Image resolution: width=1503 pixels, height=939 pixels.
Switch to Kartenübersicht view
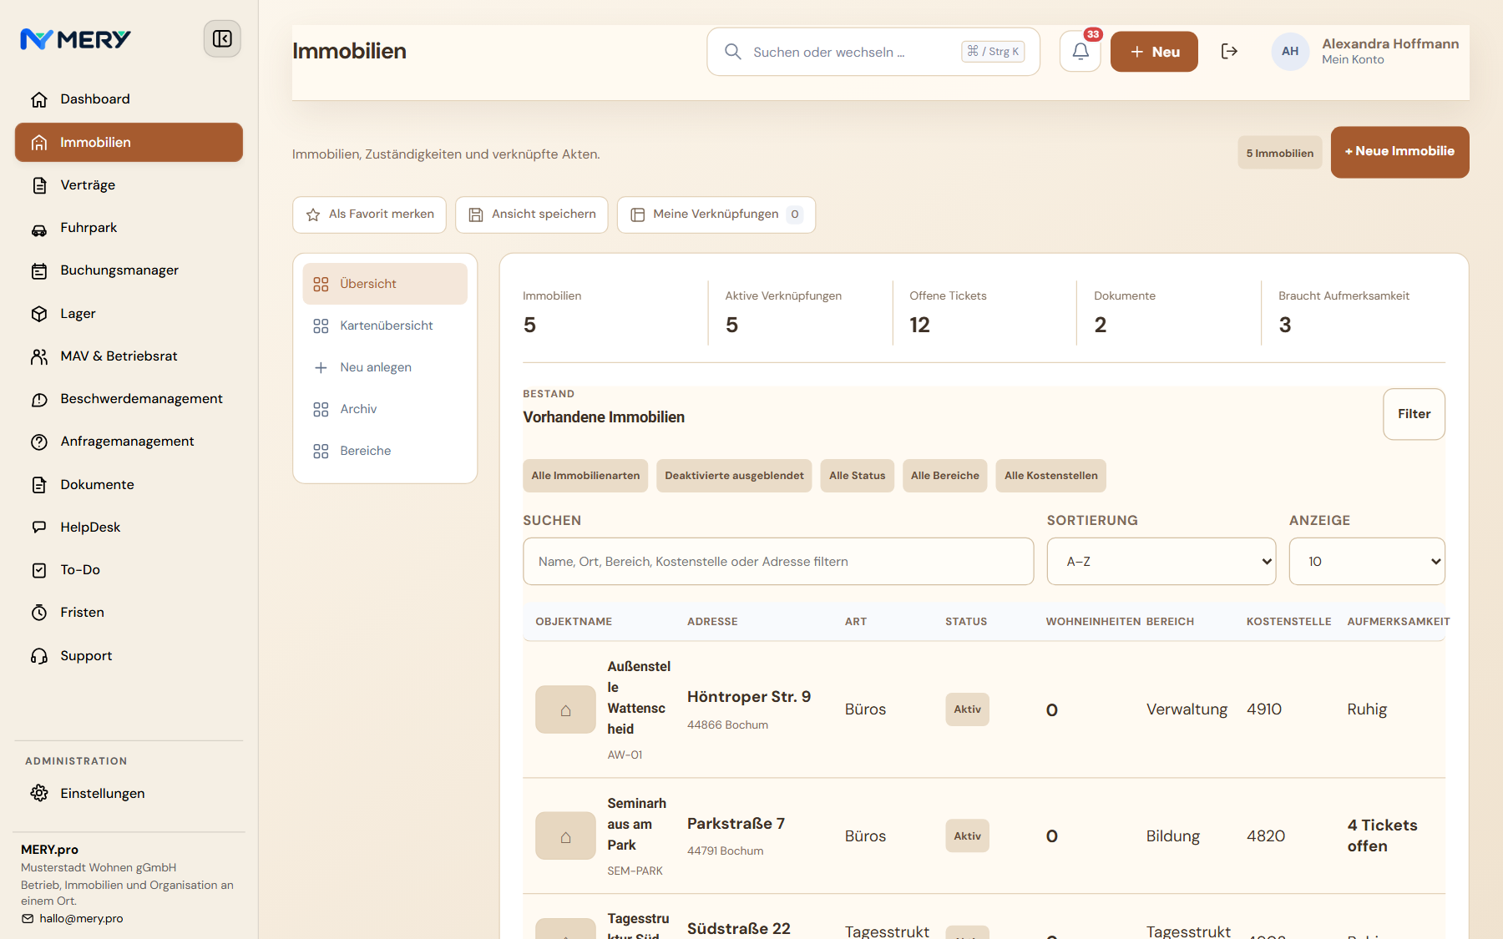[385, 326]
